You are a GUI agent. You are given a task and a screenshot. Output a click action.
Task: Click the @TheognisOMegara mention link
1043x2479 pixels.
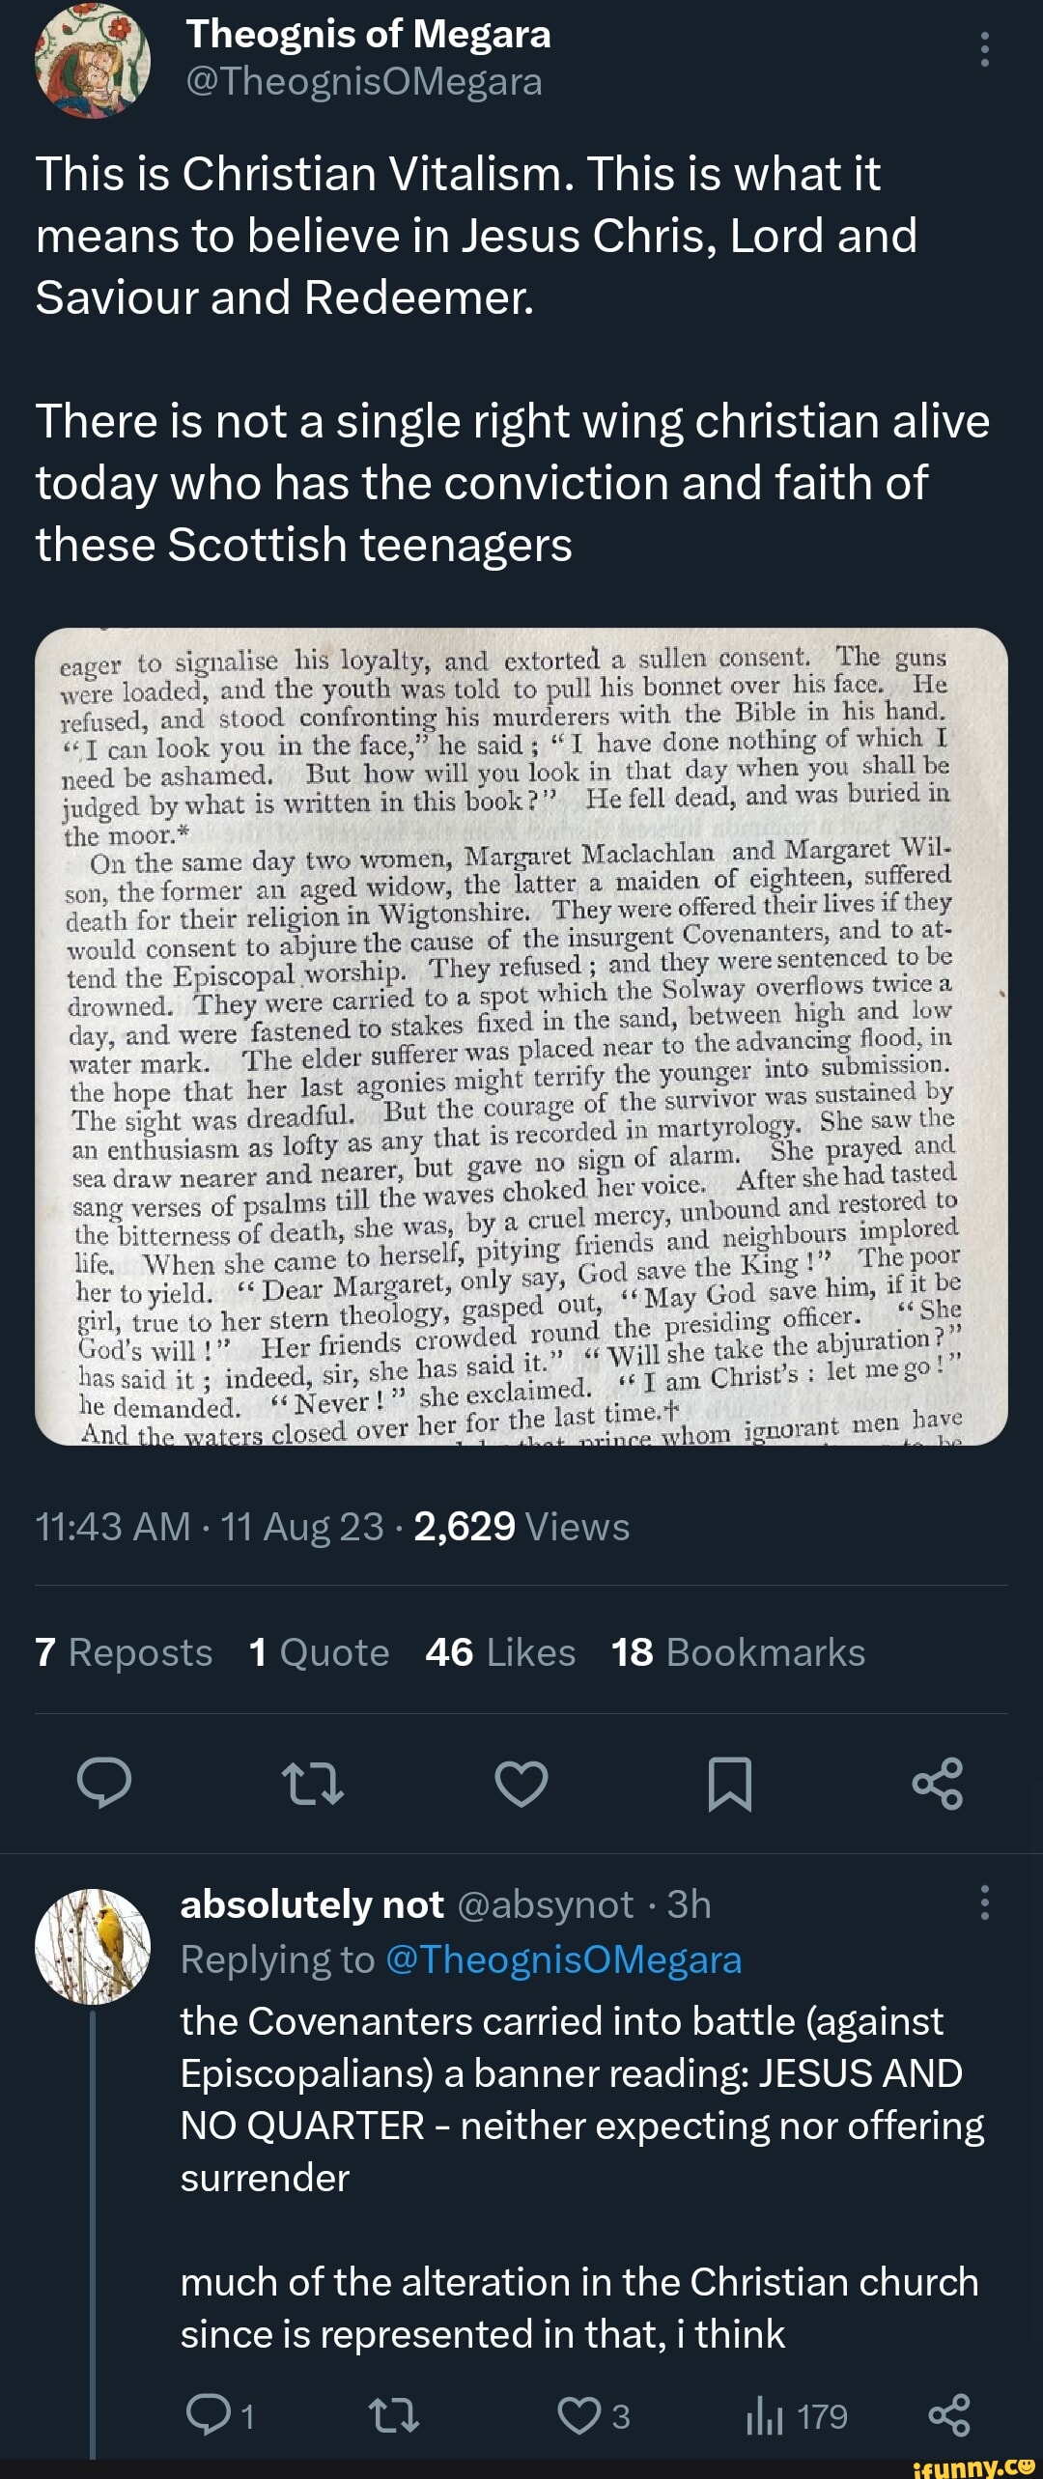point(563,1960)
